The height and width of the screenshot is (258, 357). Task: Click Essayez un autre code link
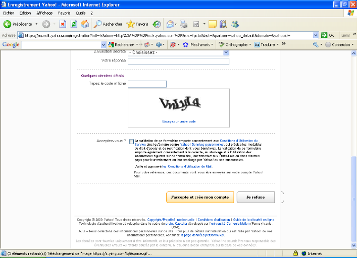(x=179, y=121)
